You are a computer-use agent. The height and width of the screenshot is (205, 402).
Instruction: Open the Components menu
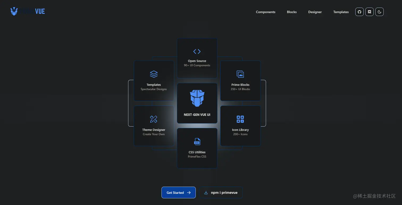tap(266, 12)
